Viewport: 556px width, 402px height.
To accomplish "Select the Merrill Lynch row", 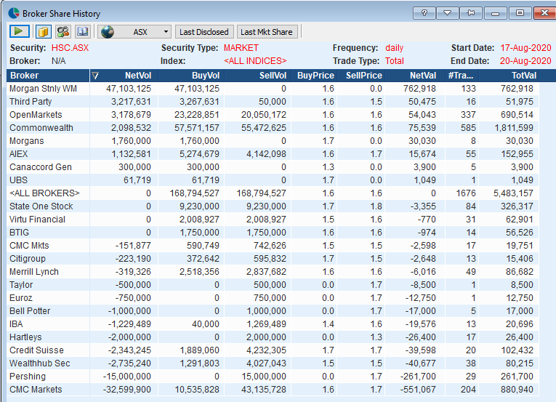I will 273,272.
